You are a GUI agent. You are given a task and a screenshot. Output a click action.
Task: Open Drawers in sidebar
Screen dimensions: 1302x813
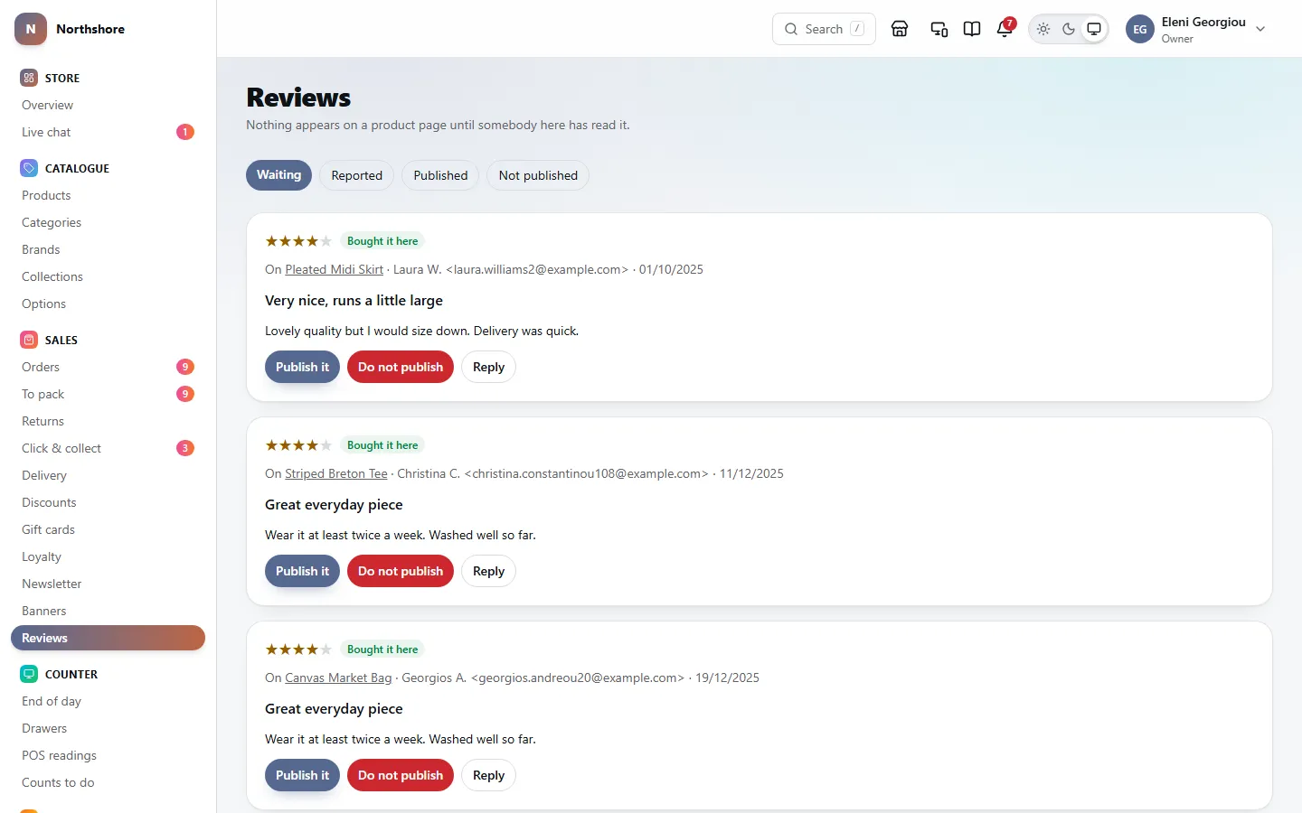(108, 728)
